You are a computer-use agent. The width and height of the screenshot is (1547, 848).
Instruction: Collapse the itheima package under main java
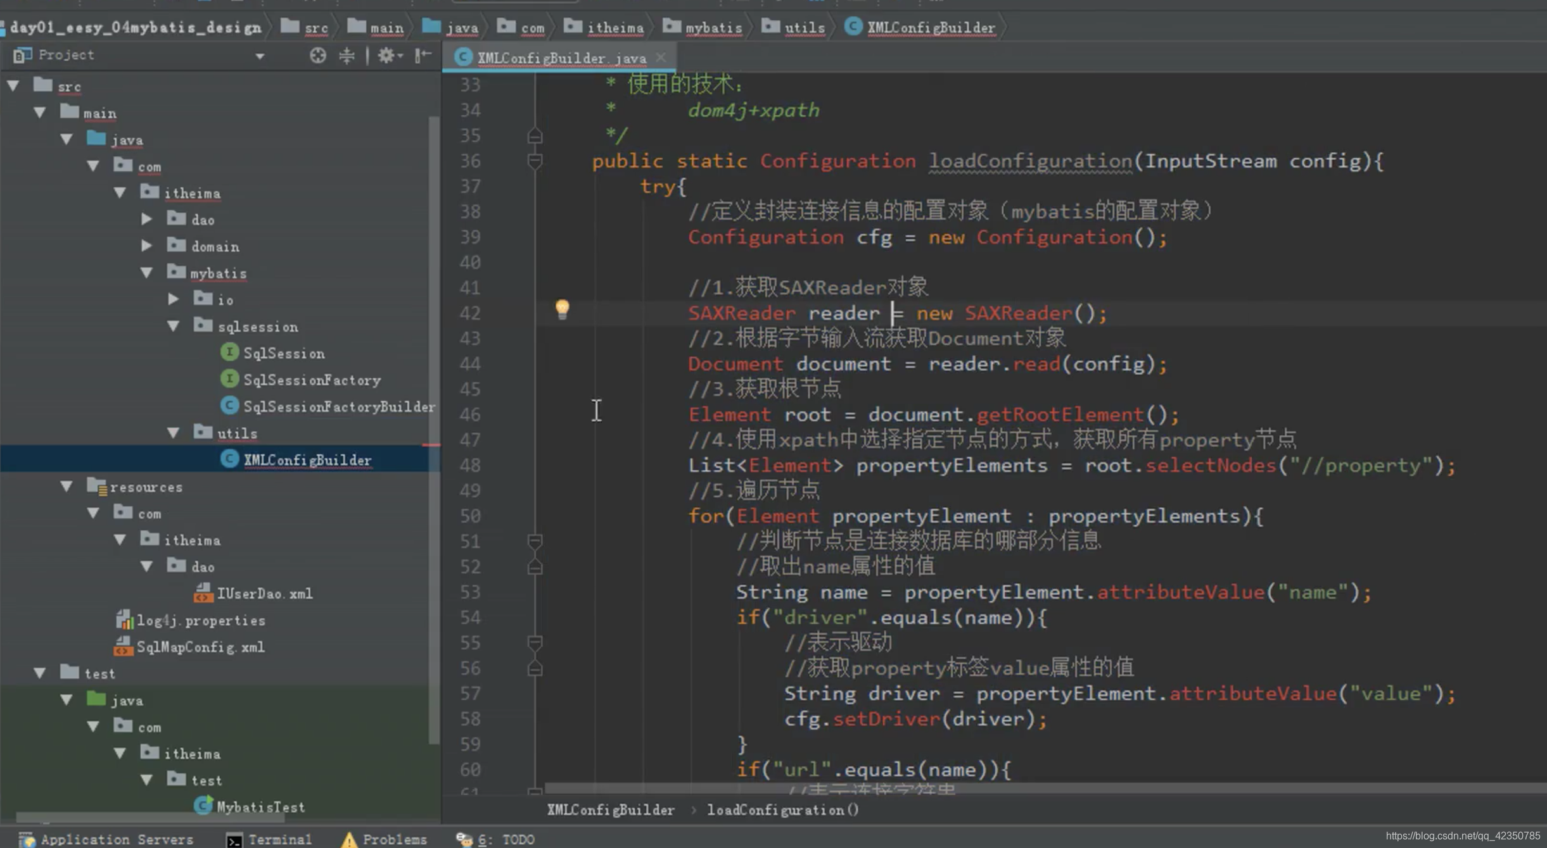(x=120, y=192)
